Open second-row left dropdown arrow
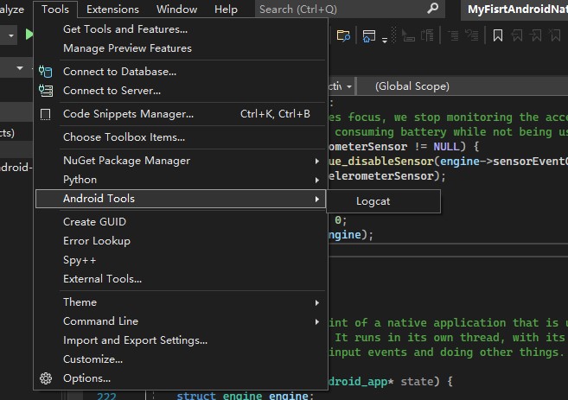 click(20, 68)
